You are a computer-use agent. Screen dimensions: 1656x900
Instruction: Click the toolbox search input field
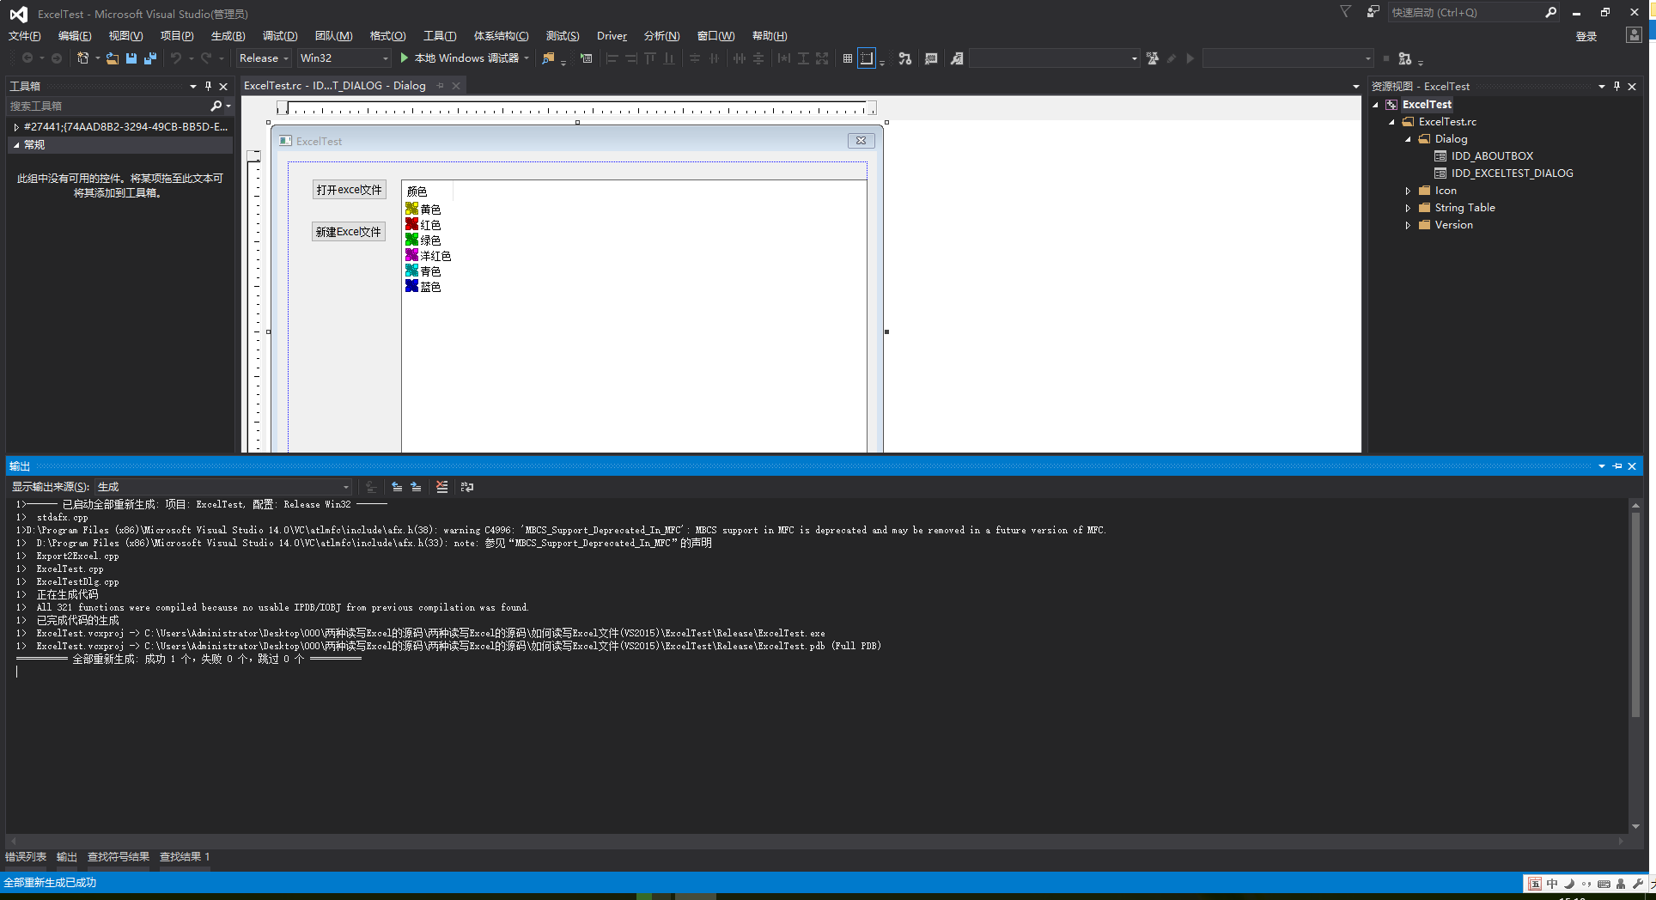click(x=107, y=106)
